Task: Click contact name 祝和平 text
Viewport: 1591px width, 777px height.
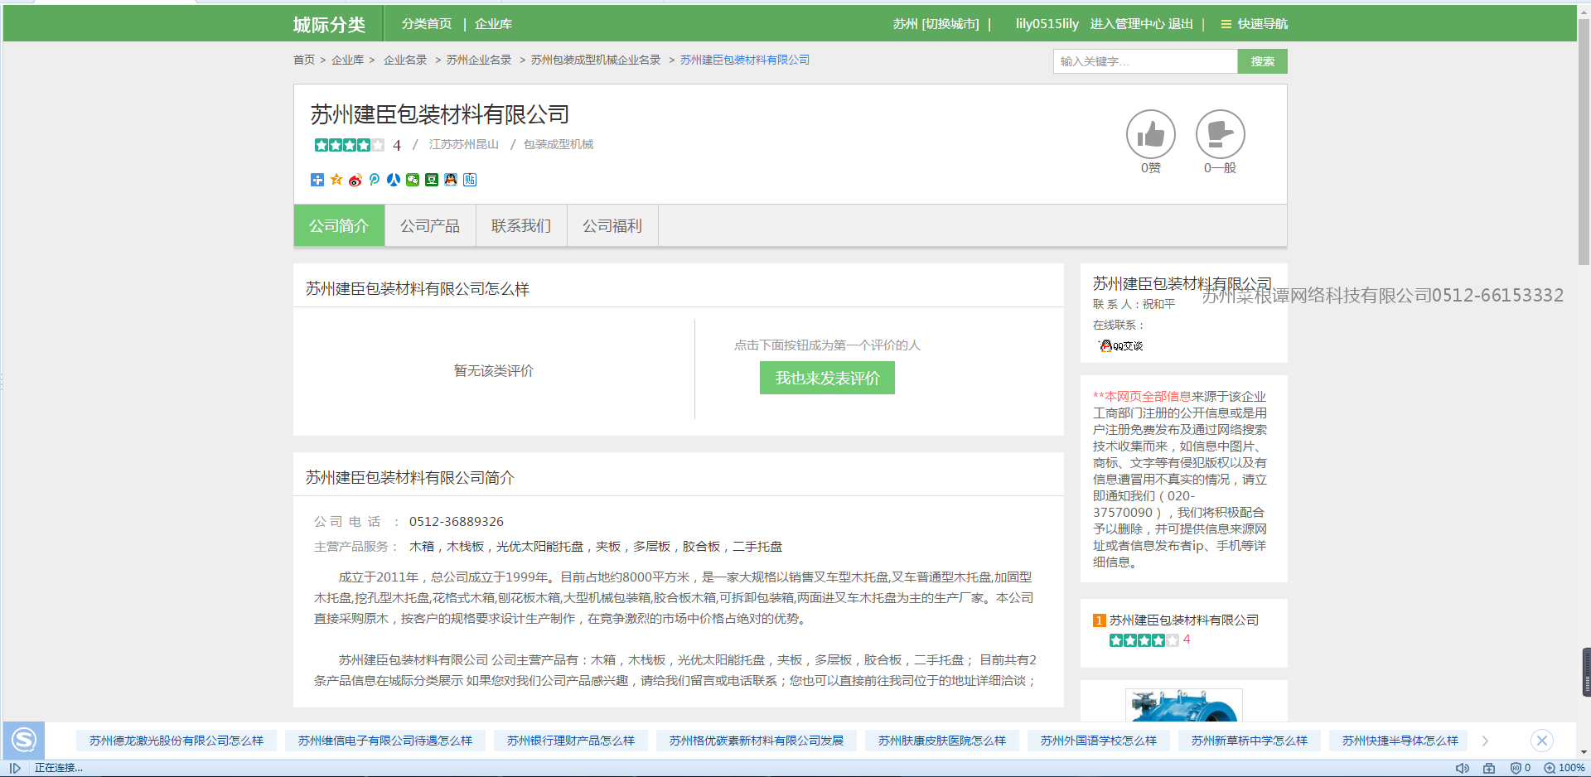Action: [1158, 304]
